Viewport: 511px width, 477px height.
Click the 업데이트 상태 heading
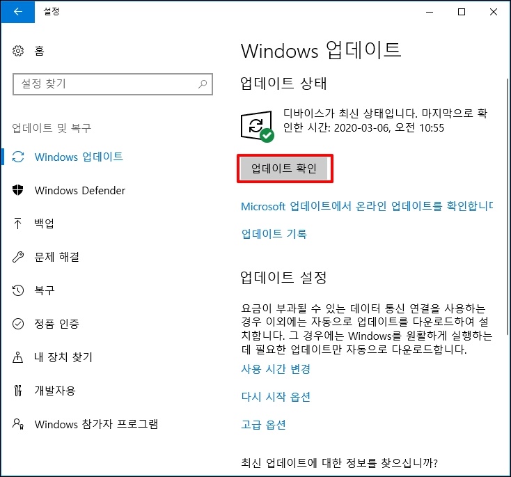coord(283,83)
